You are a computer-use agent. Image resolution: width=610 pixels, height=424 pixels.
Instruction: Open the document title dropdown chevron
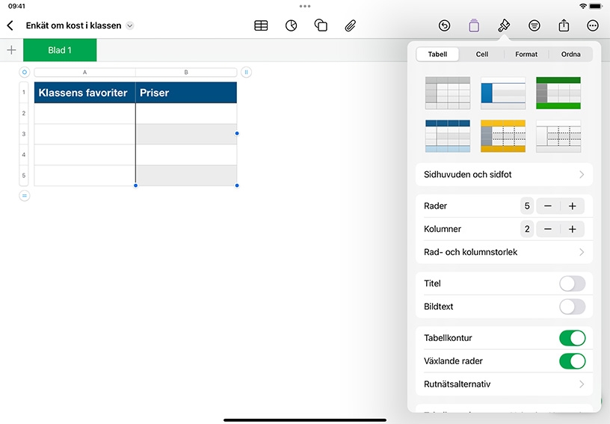pyautogui.click(x=130, y=25)
